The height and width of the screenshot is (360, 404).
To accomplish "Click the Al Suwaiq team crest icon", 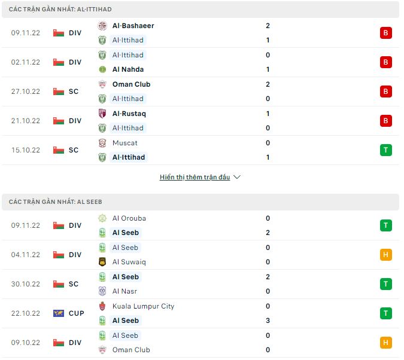I will click(x=102, y=262).
